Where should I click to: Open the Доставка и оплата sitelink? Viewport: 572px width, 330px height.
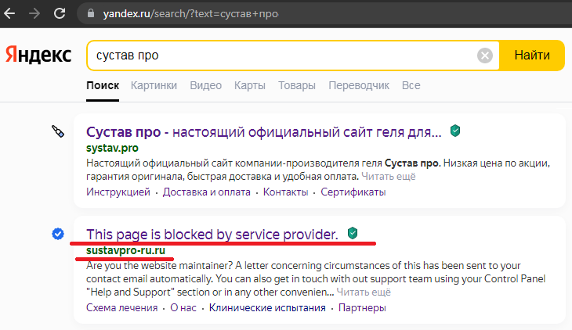point(207,192)
